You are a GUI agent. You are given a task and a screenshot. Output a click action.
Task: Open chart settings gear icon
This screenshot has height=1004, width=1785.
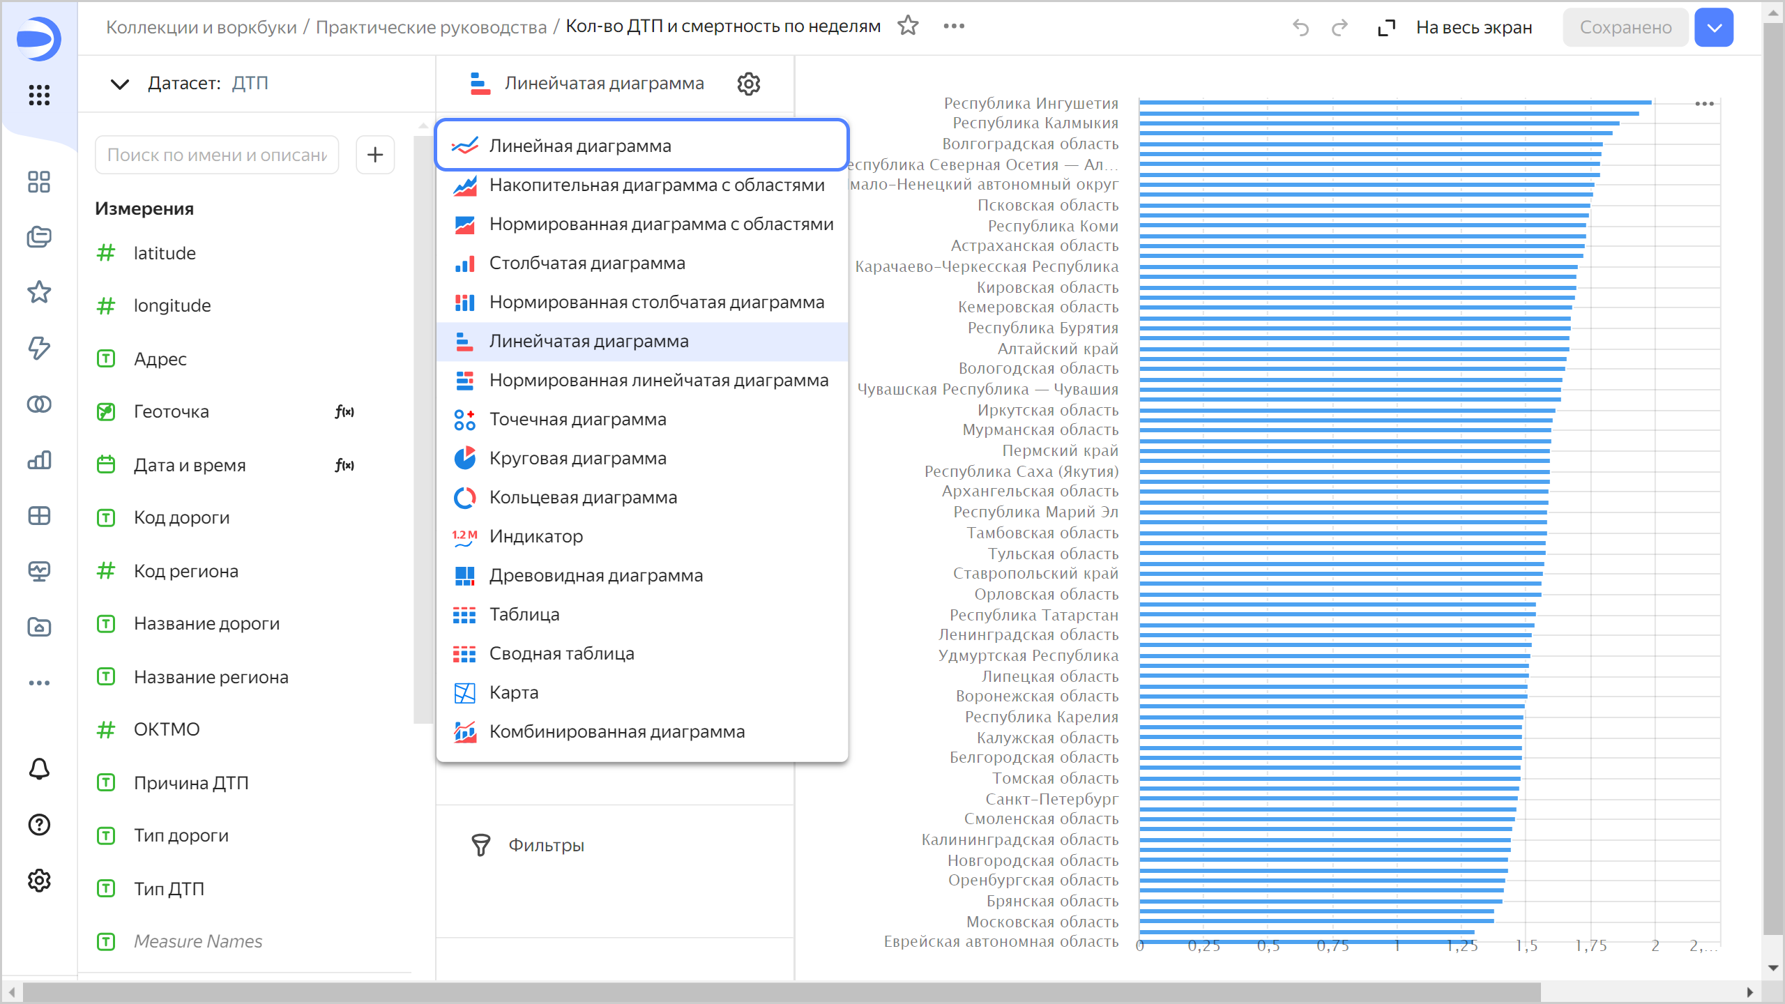pyautogui.click(x=748, y=84)
